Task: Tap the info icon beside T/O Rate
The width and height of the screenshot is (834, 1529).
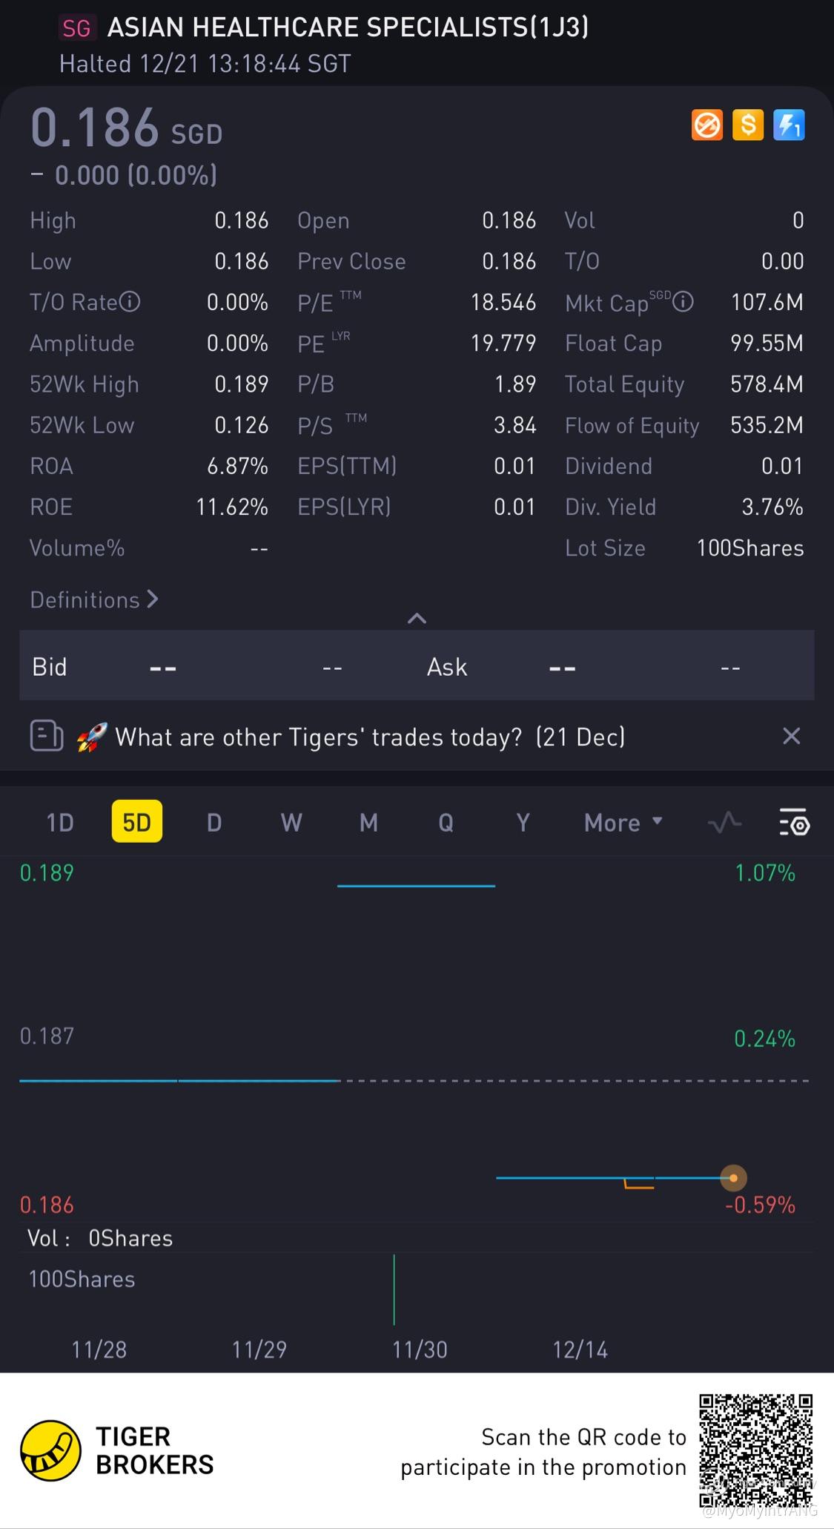Action: tap(130, 302)
